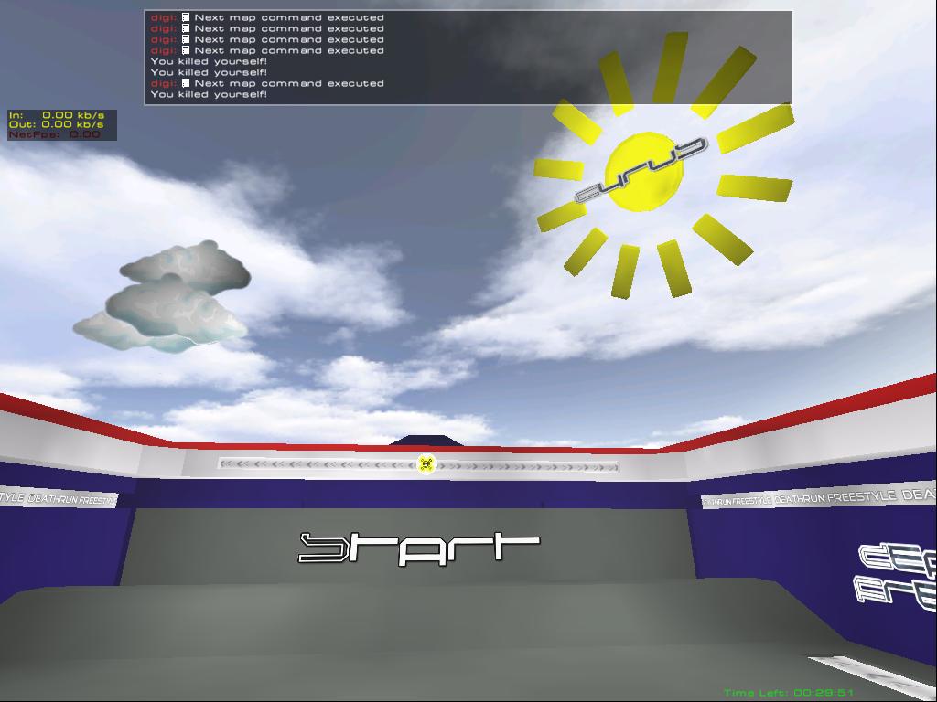Click the Start text on the gray wall
937x702 pixels.
[418, 548]
